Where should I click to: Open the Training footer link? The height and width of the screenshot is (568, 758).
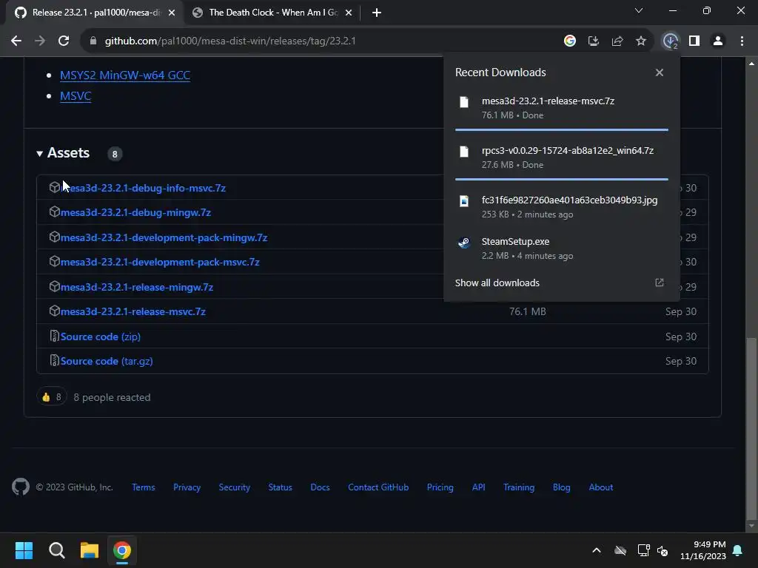(x=519, y=487)
